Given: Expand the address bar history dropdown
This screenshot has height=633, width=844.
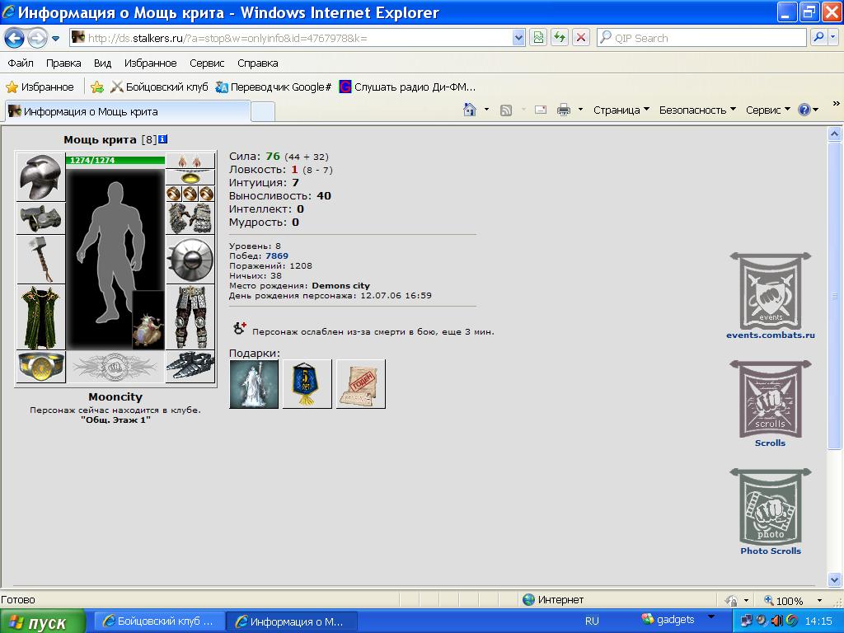Looking at the screenshot, I should coord(519,38).
